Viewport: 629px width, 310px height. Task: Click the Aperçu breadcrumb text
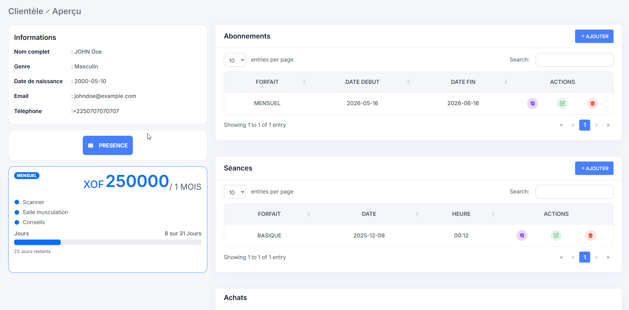tap(67, 11)
